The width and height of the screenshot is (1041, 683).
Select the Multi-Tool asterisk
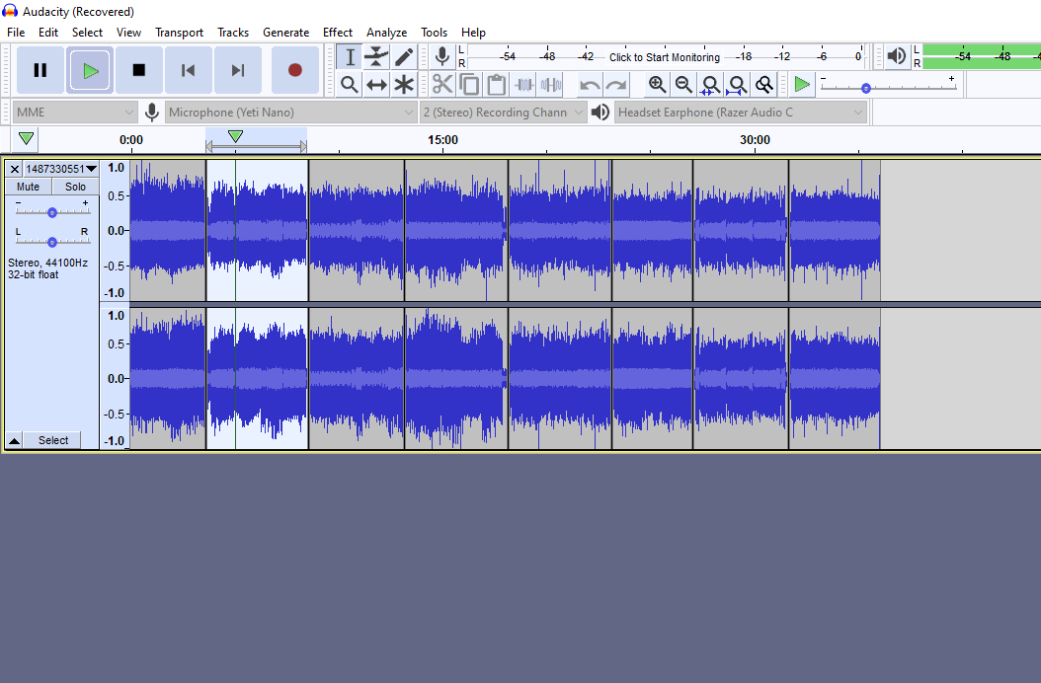click(404, 84)
